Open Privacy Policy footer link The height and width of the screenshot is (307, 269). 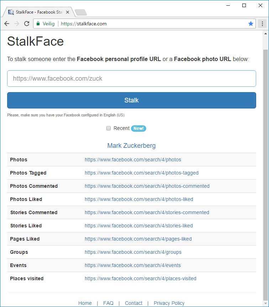tap(169, 303)
